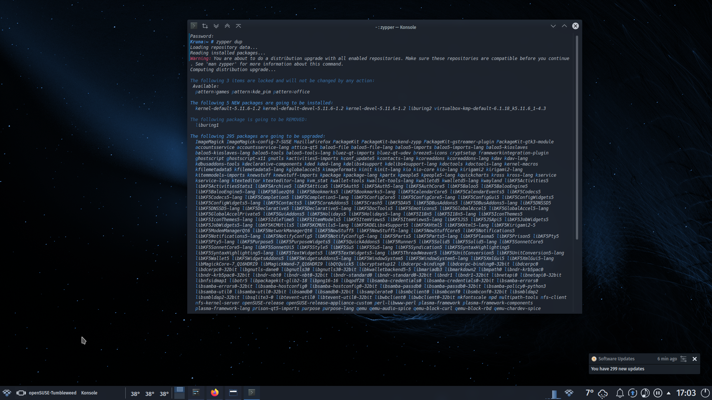Click the keep-above (up arrow with bar) titlebar icon
Screen dimensions: 712x400
click(x=238, y=26)
